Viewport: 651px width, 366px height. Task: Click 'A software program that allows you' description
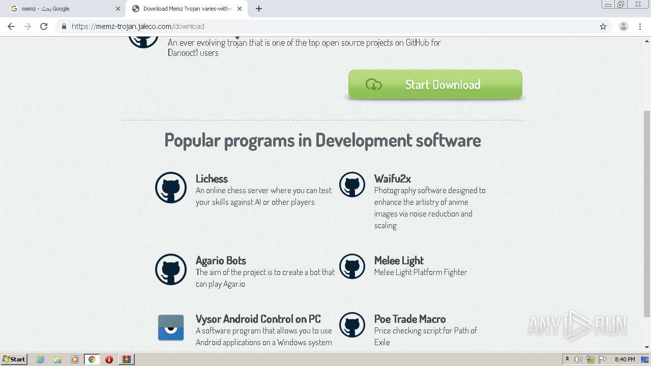coord(264,336)
